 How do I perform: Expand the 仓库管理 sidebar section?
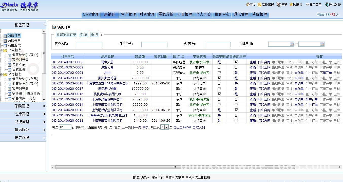(44, 114)
